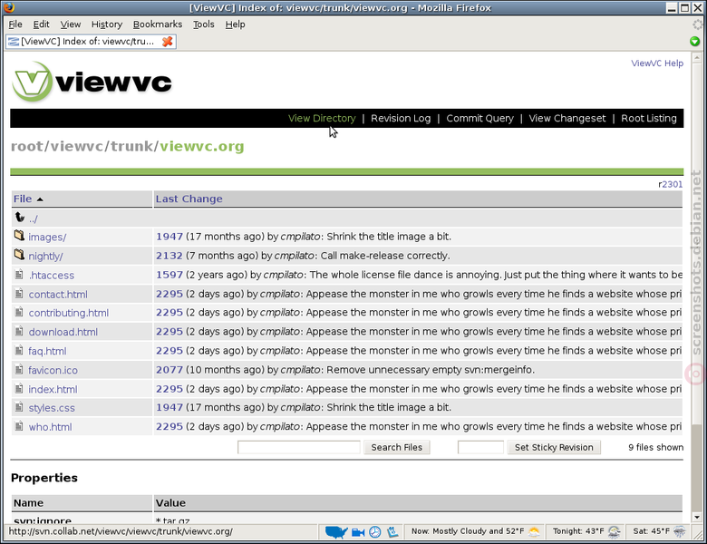Click the parent directory up-arrow icon
707x544 pixels.
point(19,218)
